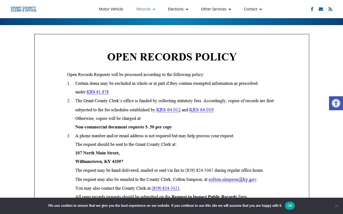The width and height of the screenshot is (343, 214).
Task: Expand the Contact dropdown arrow
Action: 261,9
